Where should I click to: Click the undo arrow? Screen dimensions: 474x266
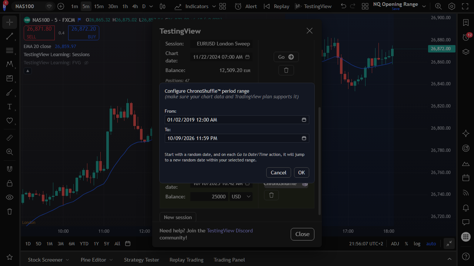point(343,6)
